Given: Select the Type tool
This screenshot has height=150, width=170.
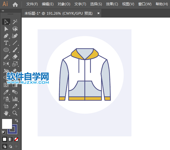Looking at the screenshot, I should 6,43.
